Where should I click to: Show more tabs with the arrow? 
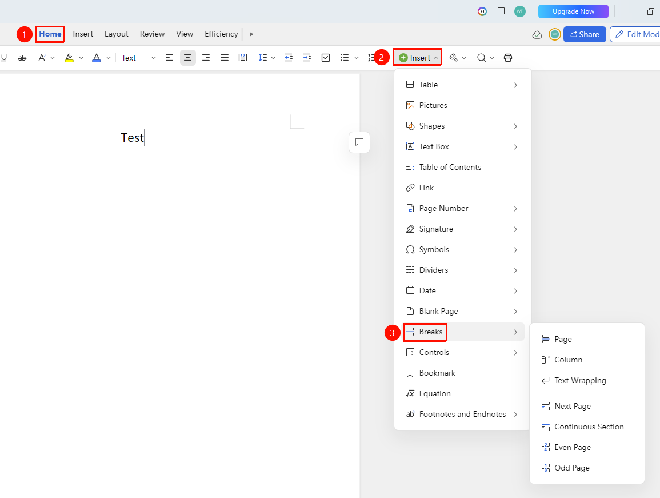point(251,34)
